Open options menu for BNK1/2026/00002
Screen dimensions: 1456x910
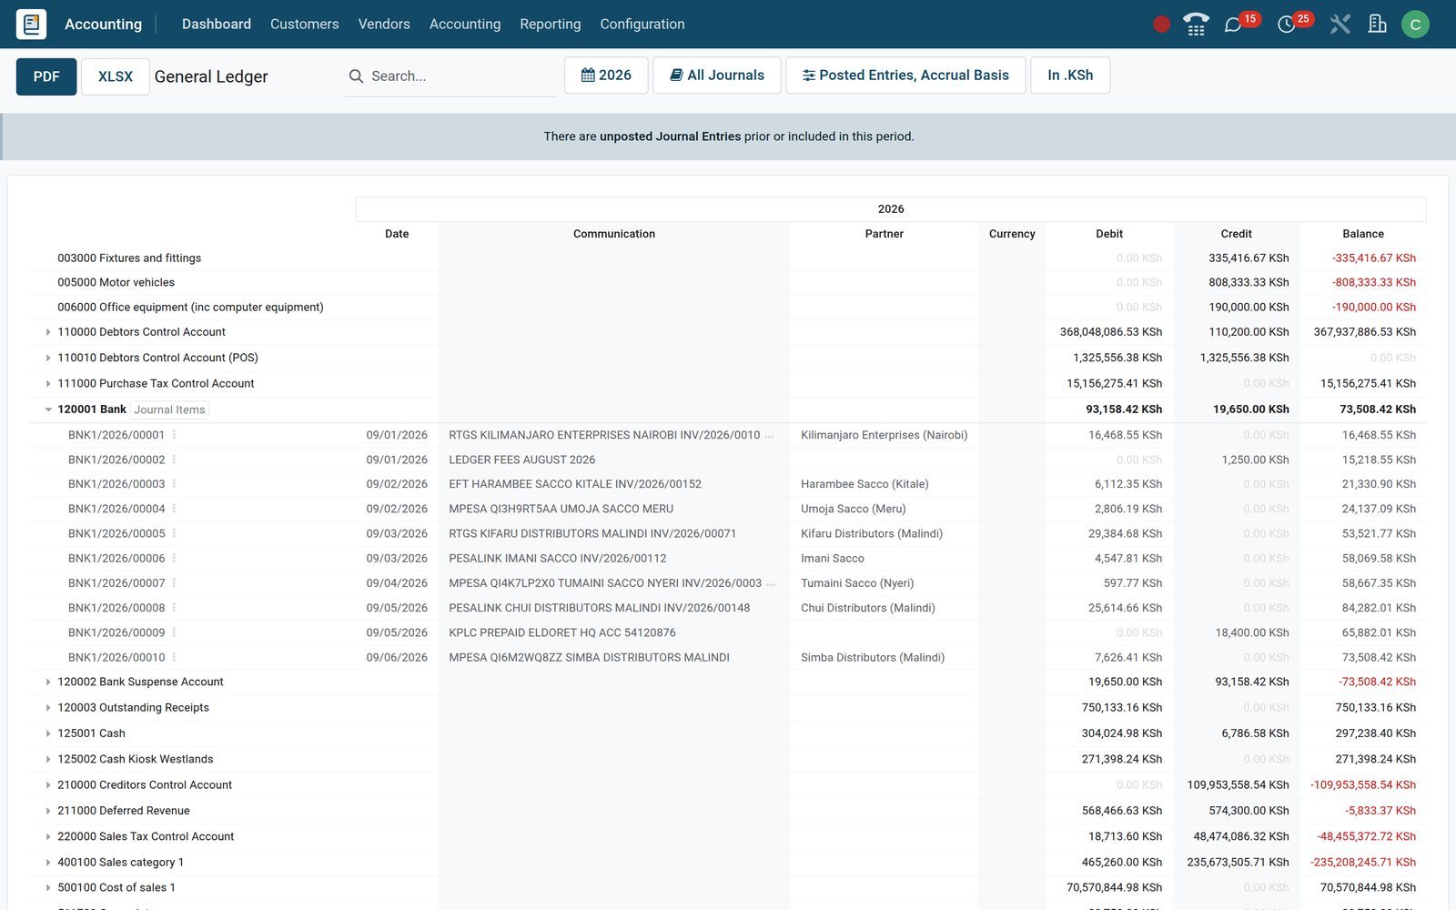tap(174, 460)
